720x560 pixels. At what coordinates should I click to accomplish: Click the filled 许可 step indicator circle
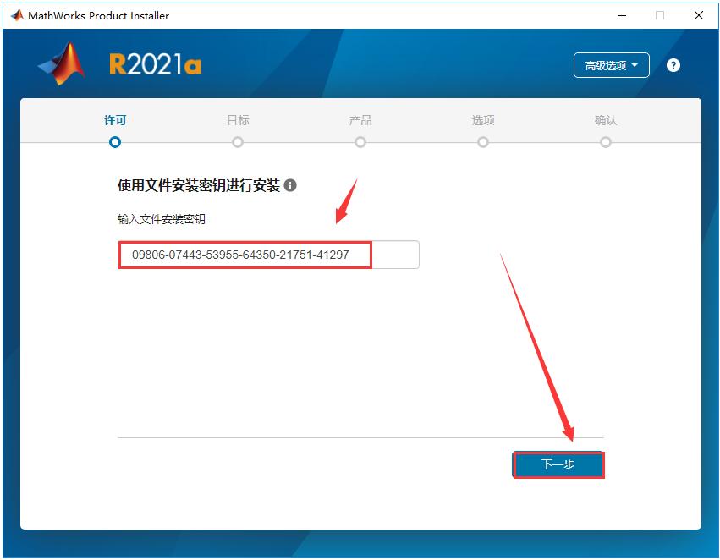point(114,142)
